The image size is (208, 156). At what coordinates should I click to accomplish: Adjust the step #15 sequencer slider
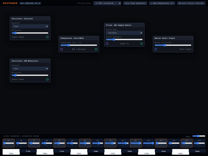187,143
